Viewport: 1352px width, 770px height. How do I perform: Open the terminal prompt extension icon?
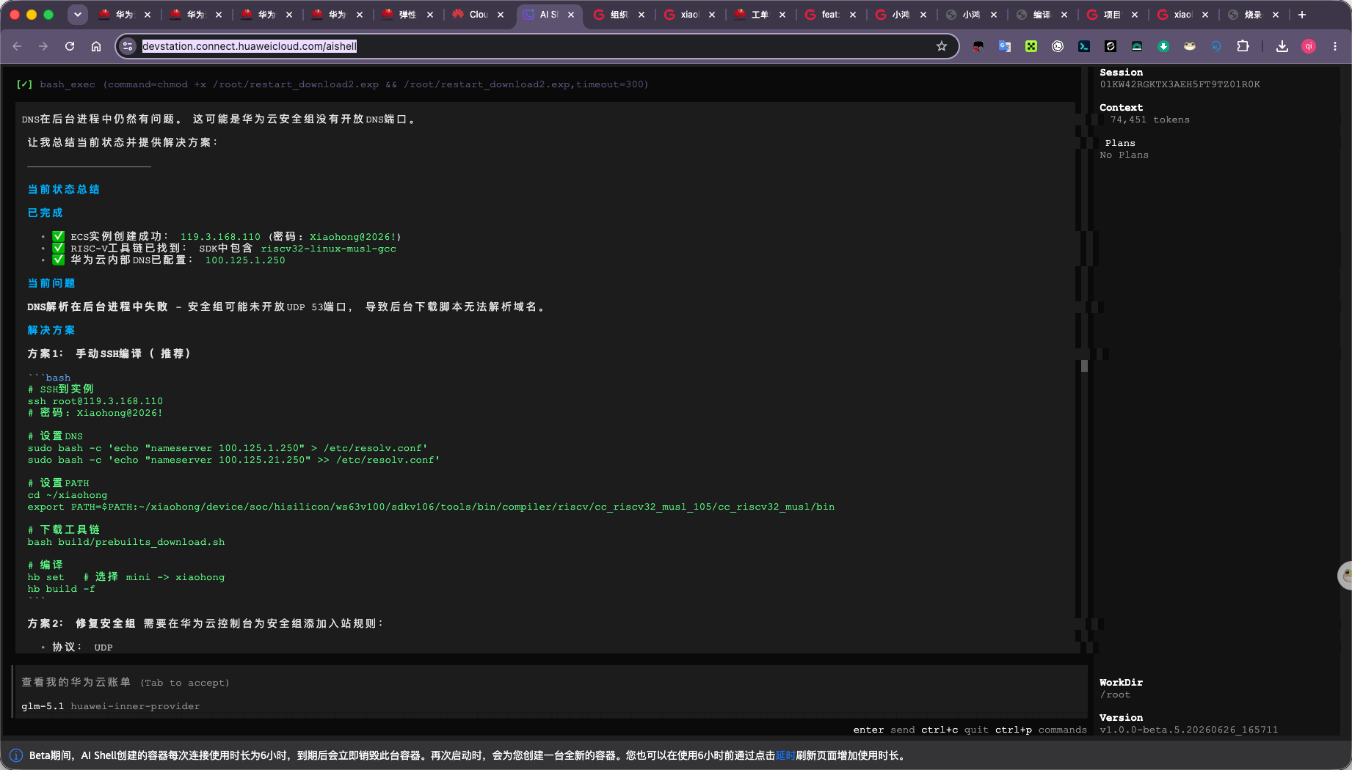(x=1084, y=46)
